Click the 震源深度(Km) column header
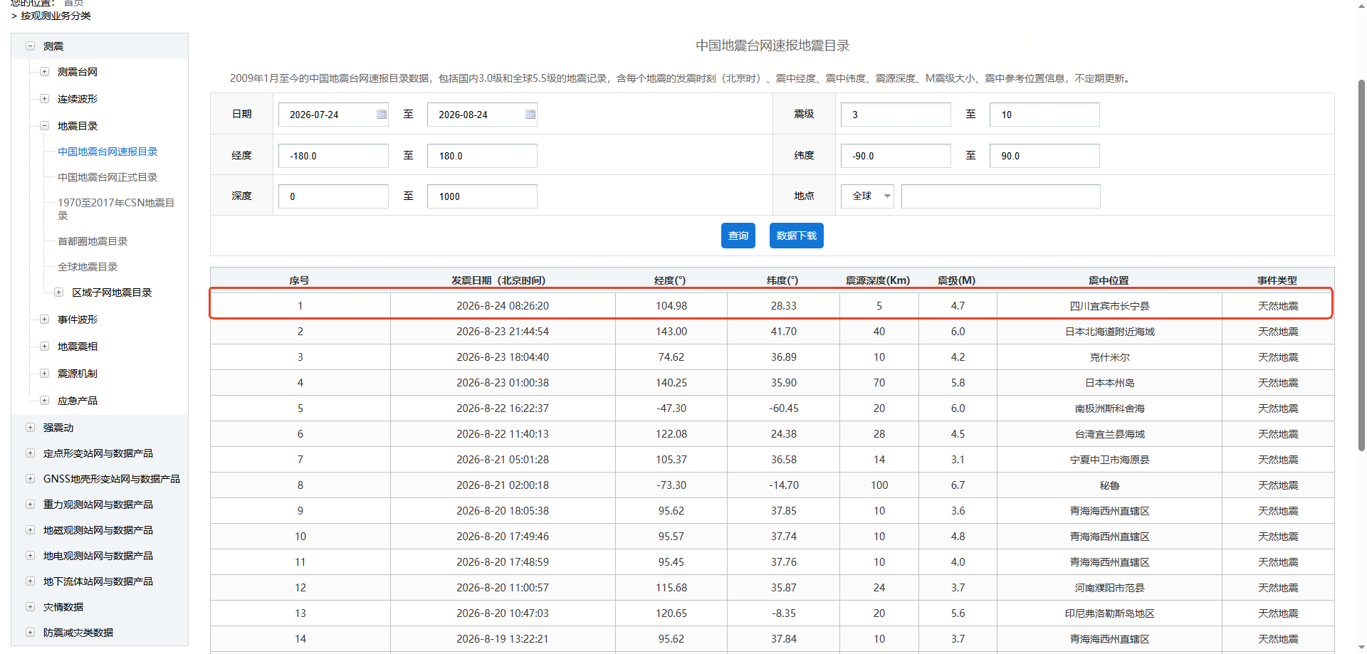Image resolution: width=1367 pixels, height=654 pixels. 878,280
